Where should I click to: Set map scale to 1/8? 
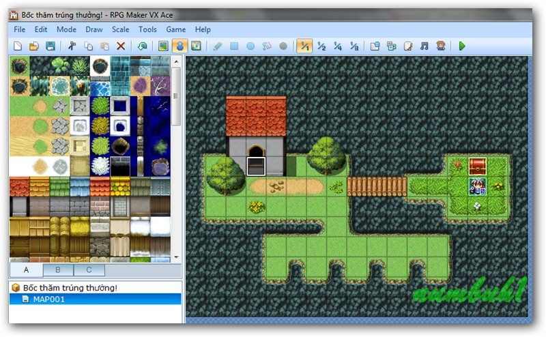coord(354,46)
